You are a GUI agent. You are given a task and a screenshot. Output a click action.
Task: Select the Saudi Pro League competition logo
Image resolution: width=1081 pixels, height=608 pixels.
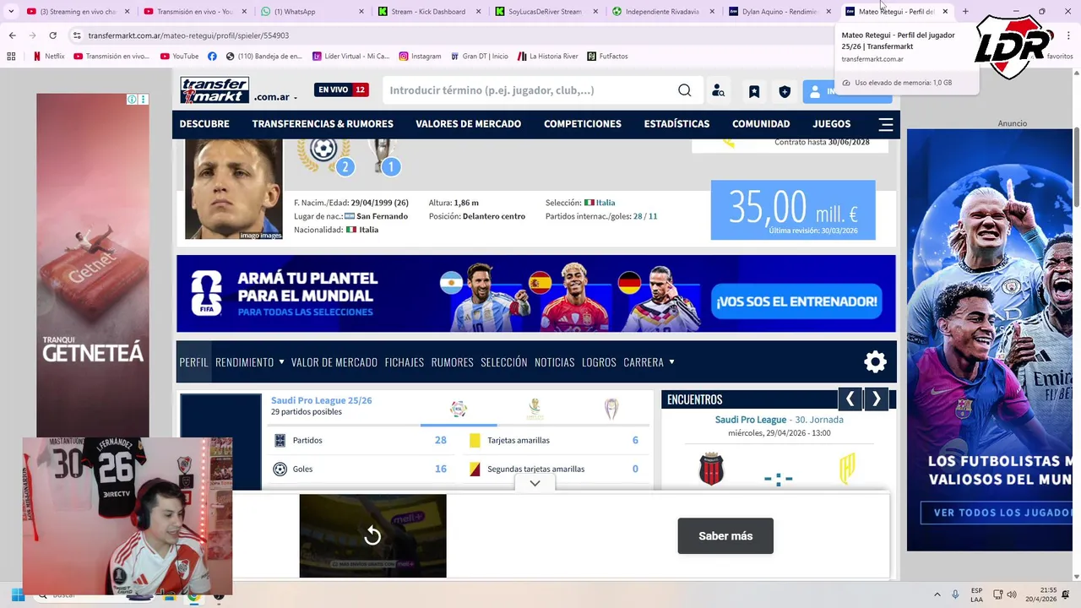click(x=459, y=410)
